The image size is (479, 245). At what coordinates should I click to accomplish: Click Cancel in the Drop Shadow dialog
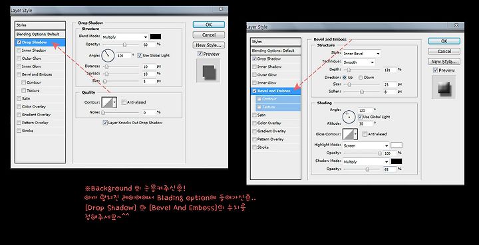[x=209, y=35]
